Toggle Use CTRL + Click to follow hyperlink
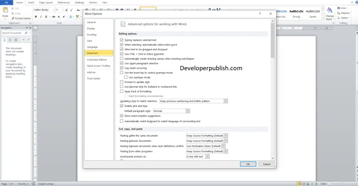This screenshot has height=186, width=358. (x=121, y=54)
